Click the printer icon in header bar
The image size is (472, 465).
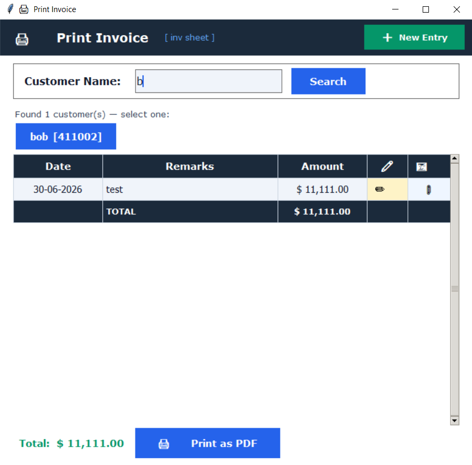click(22, 39)
